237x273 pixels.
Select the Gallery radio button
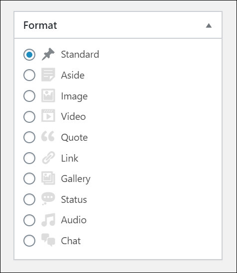pyautogui.click(x=29, y=179)
